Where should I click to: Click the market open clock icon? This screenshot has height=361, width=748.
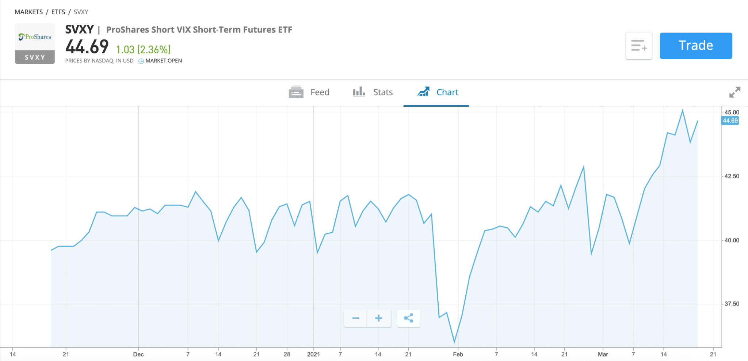pos(141,61)
